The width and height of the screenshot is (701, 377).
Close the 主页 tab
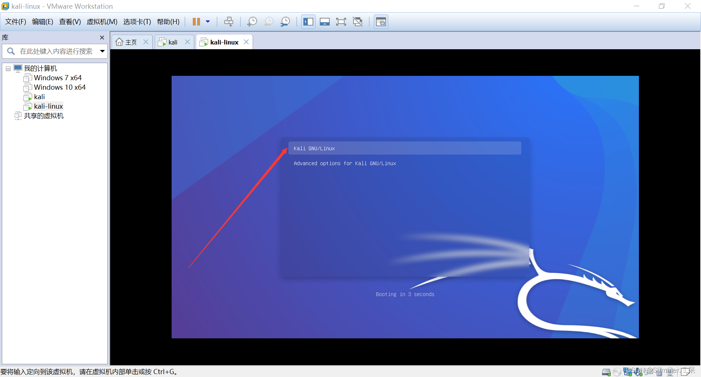tap(146, 42)
